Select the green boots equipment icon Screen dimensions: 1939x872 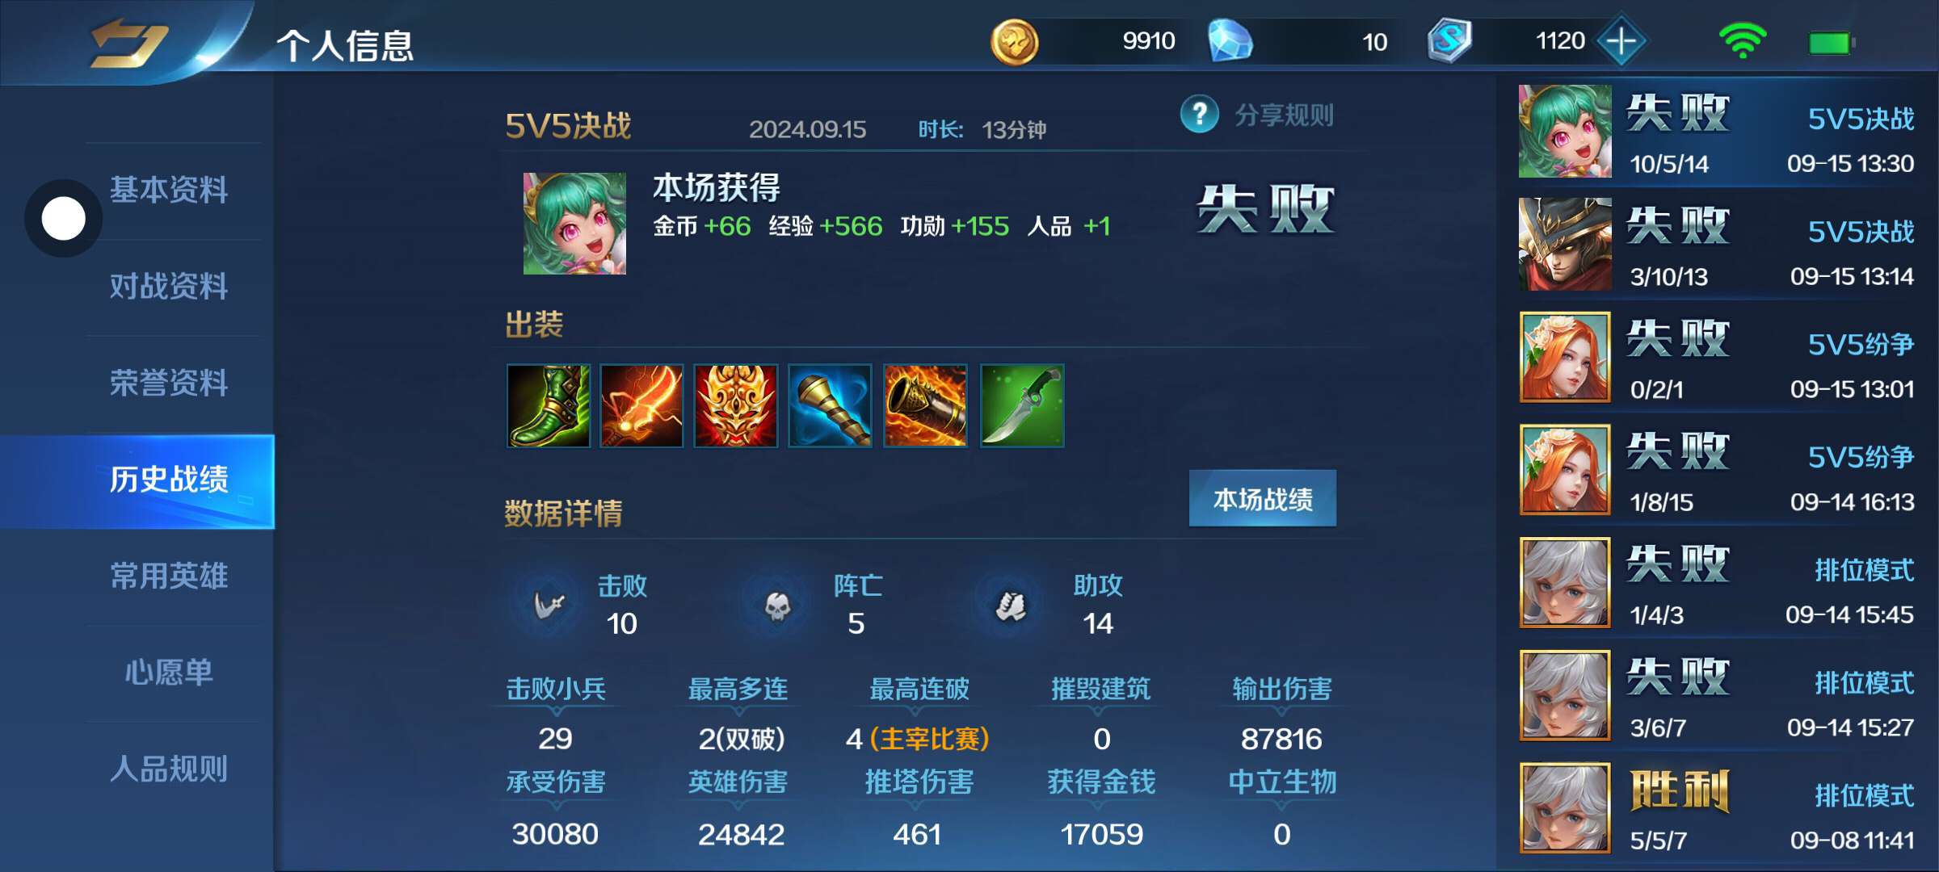coord(549,405)
